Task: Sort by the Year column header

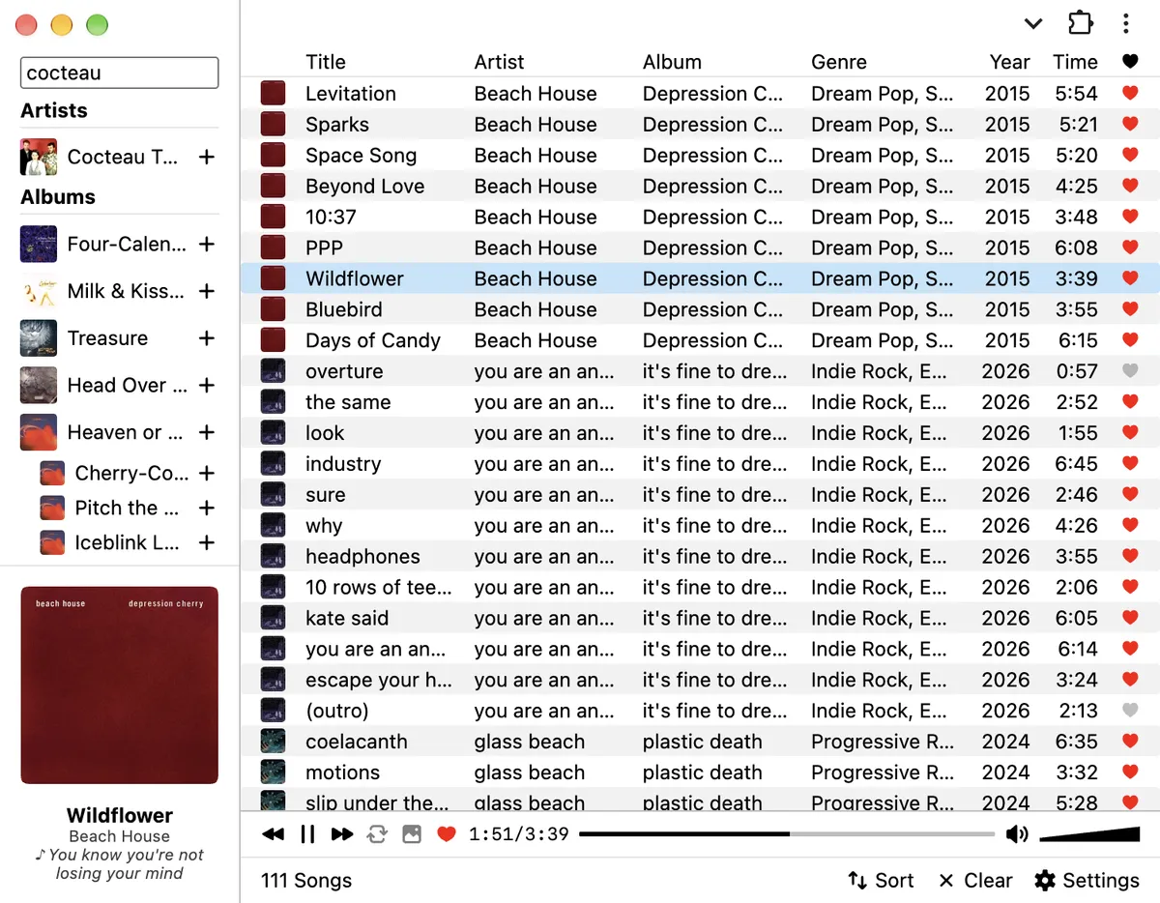Action: [1009, 62]
